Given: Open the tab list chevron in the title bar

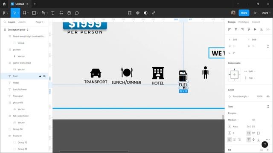Looking at the screenshot, I should coord(238,4).
